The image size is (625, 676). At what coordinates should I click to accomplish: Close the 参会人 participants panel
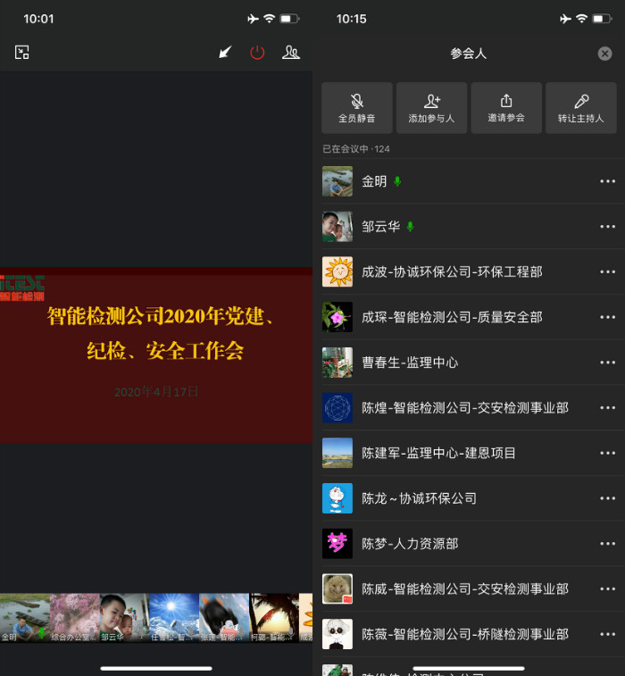point(604,54)
